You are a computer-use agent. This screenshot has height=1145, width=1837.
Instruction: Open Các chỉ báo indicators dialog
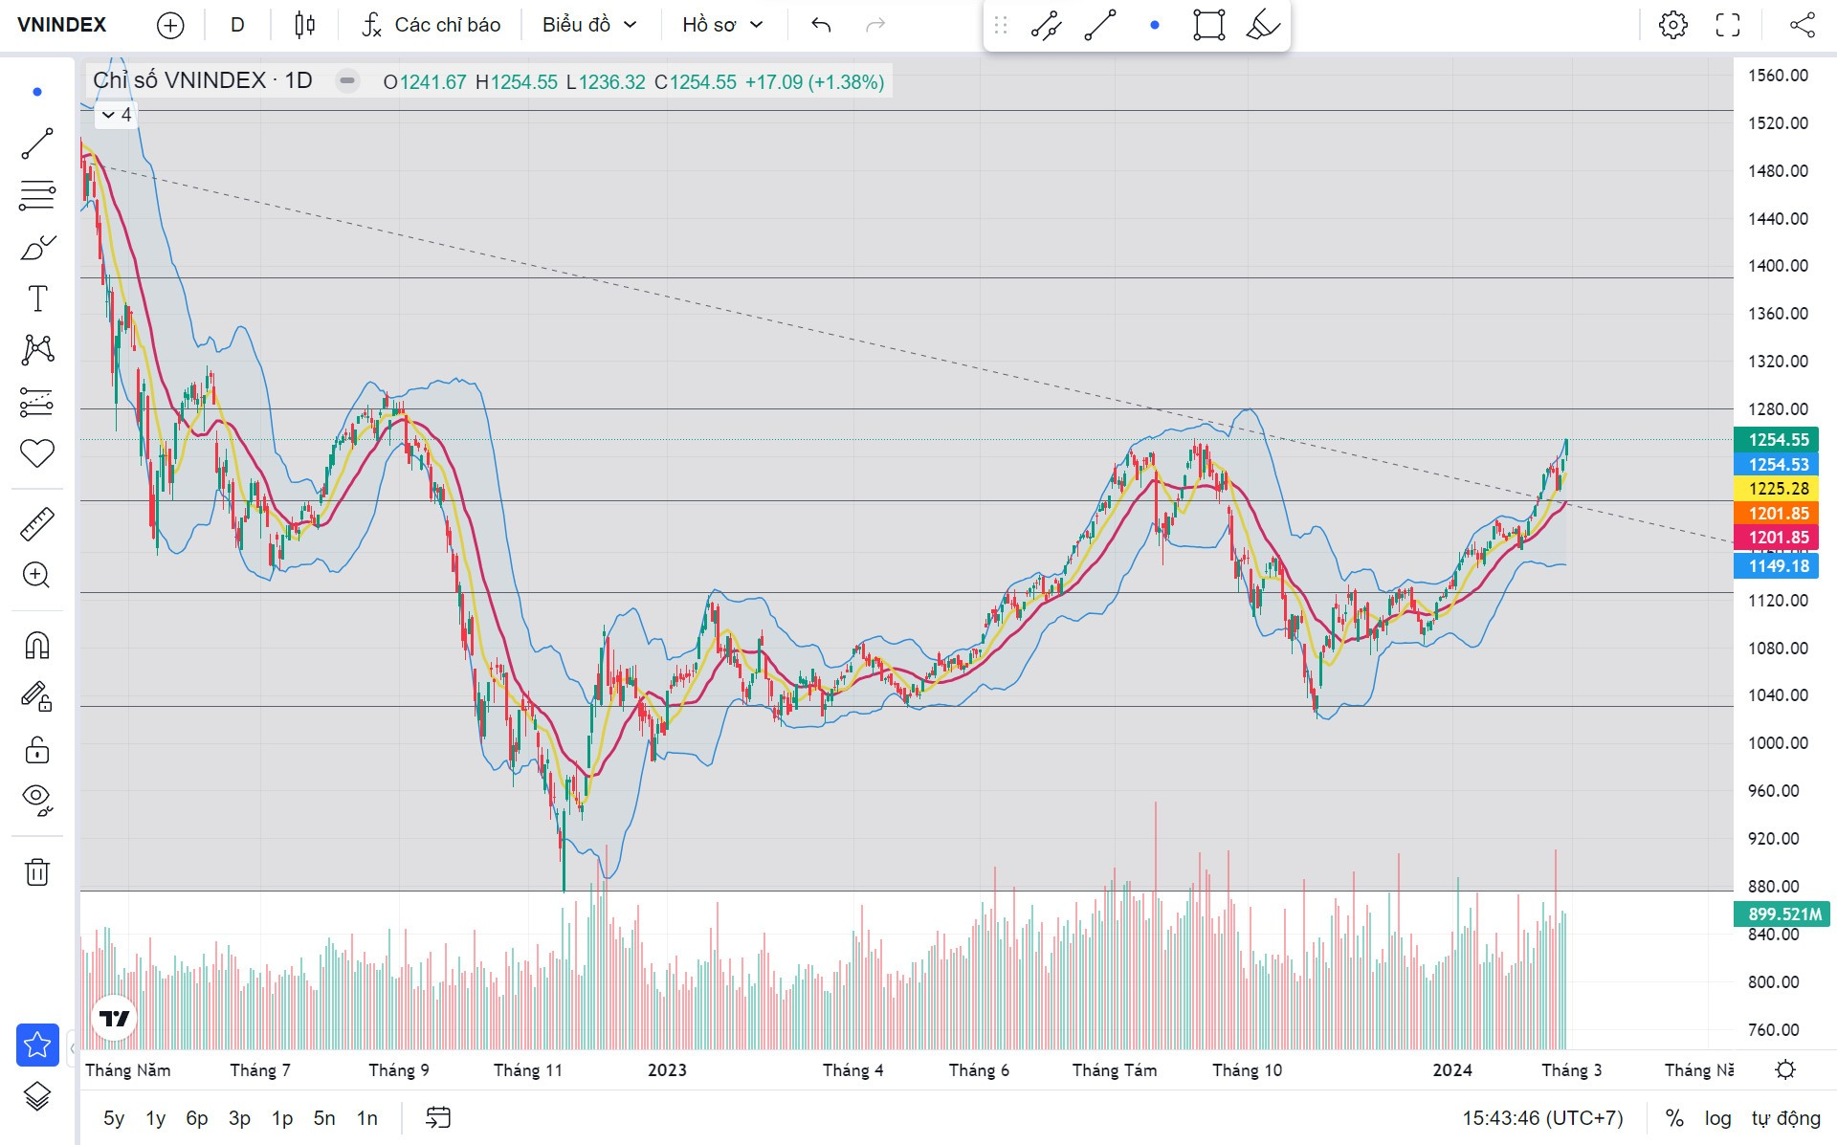[x=432, y=25]
